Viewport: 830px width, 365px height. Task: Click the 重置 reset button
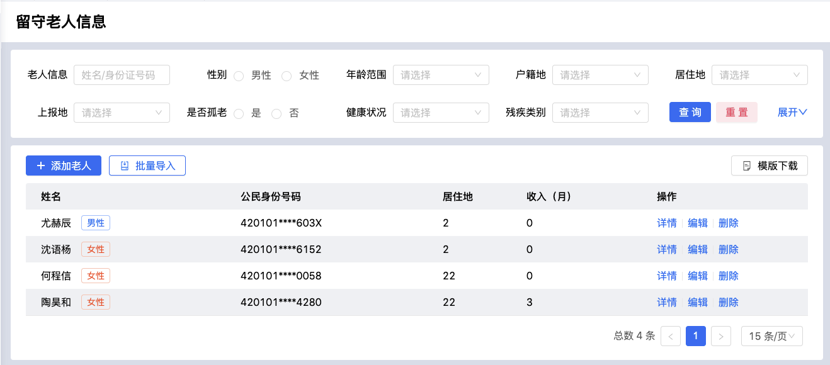click(737, 112)
